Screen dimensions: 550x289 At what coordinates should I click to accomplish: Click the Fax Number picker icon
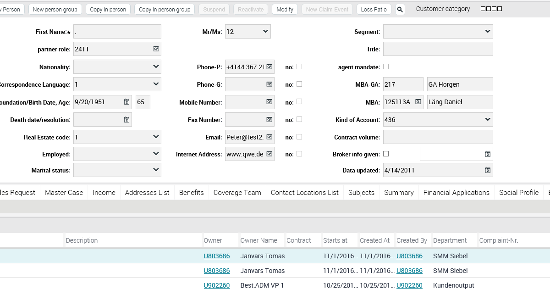click(269, 119)
